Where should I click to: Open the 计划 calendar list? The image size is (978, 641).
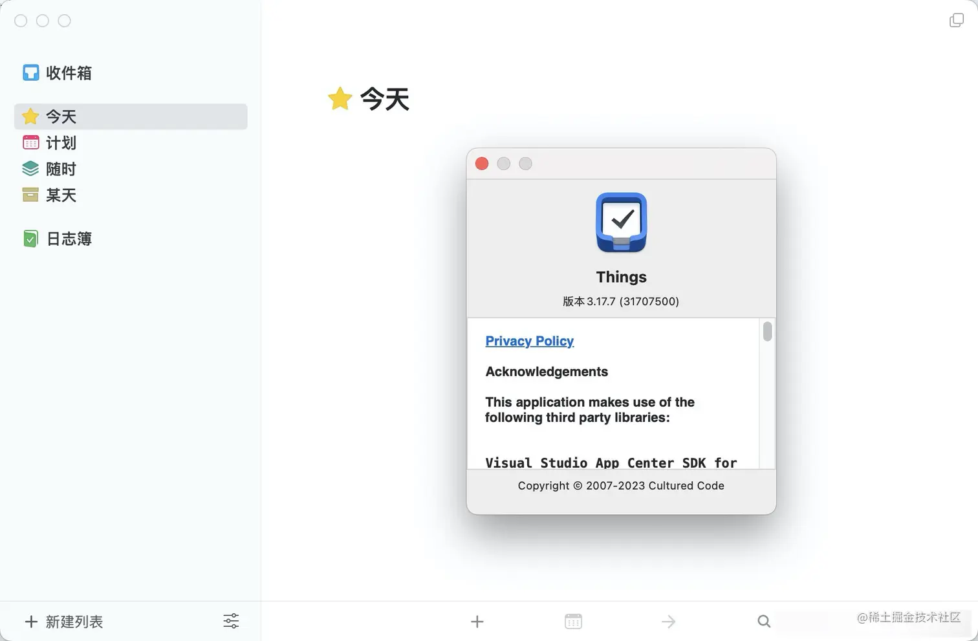131,143
